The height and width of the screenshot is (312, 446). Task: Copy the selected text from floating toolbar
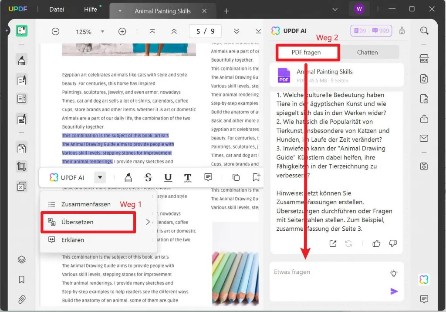pos(236,177)
